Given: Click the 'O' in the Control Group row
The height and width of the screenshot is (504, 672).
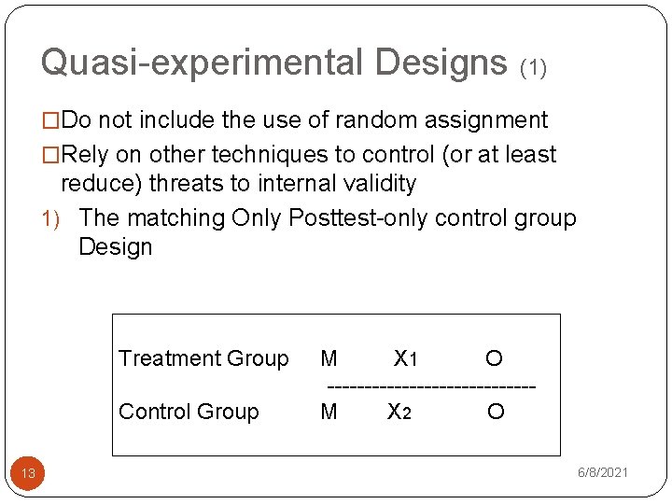Looking at the screenshot, I should 496,412.
